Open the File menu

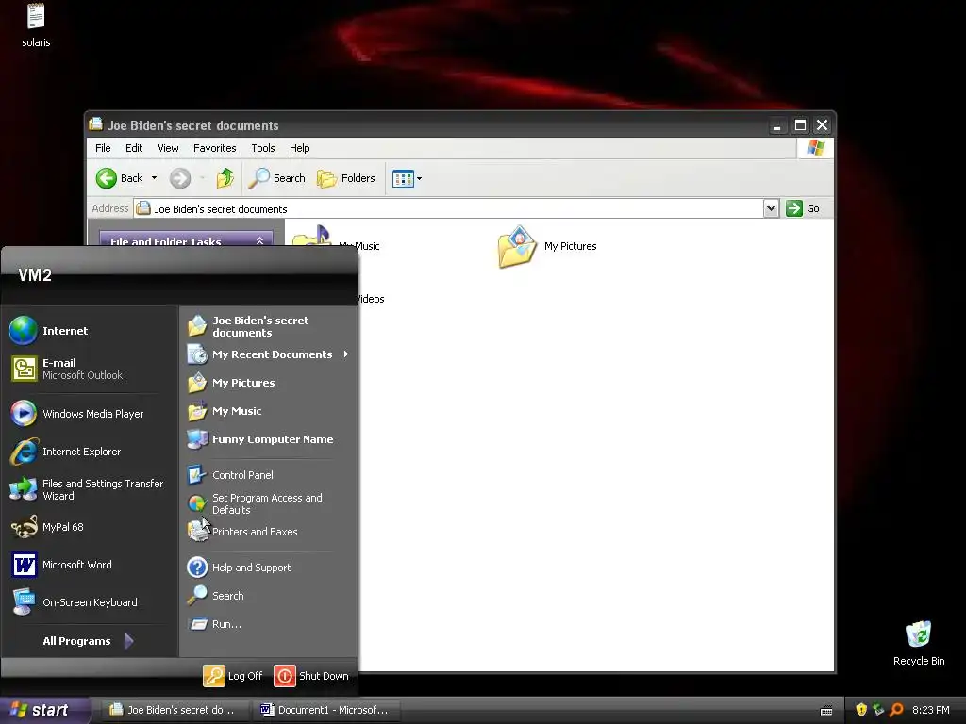(103, 148)
